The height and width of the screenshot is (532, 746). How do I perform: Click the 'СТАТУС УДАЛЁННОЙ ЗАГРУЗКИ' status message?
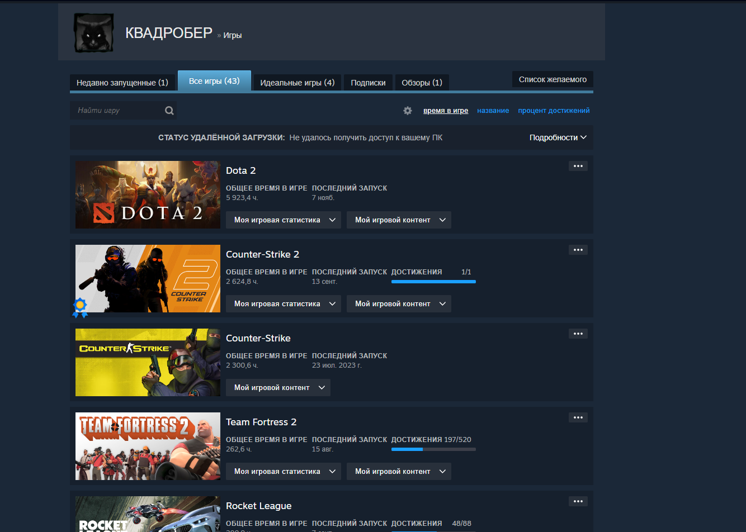[300, 137]
